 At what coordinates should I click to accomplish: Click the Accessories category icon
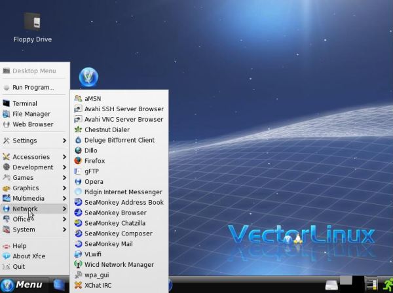pos(7,157)
